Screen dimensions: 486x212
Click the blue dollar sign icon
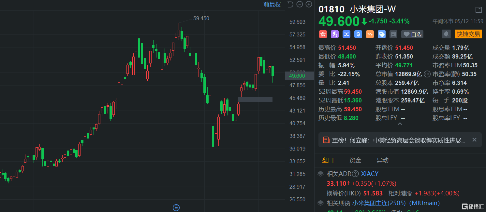tap(358, 34)
